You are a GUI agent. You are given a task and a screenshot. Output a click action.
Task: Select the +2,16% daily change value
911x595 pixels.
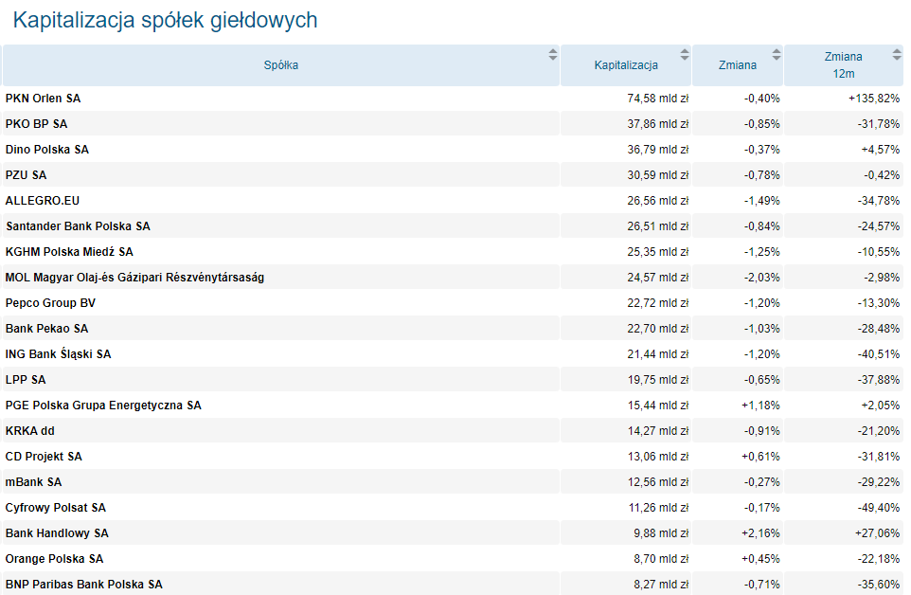[760, 532]
